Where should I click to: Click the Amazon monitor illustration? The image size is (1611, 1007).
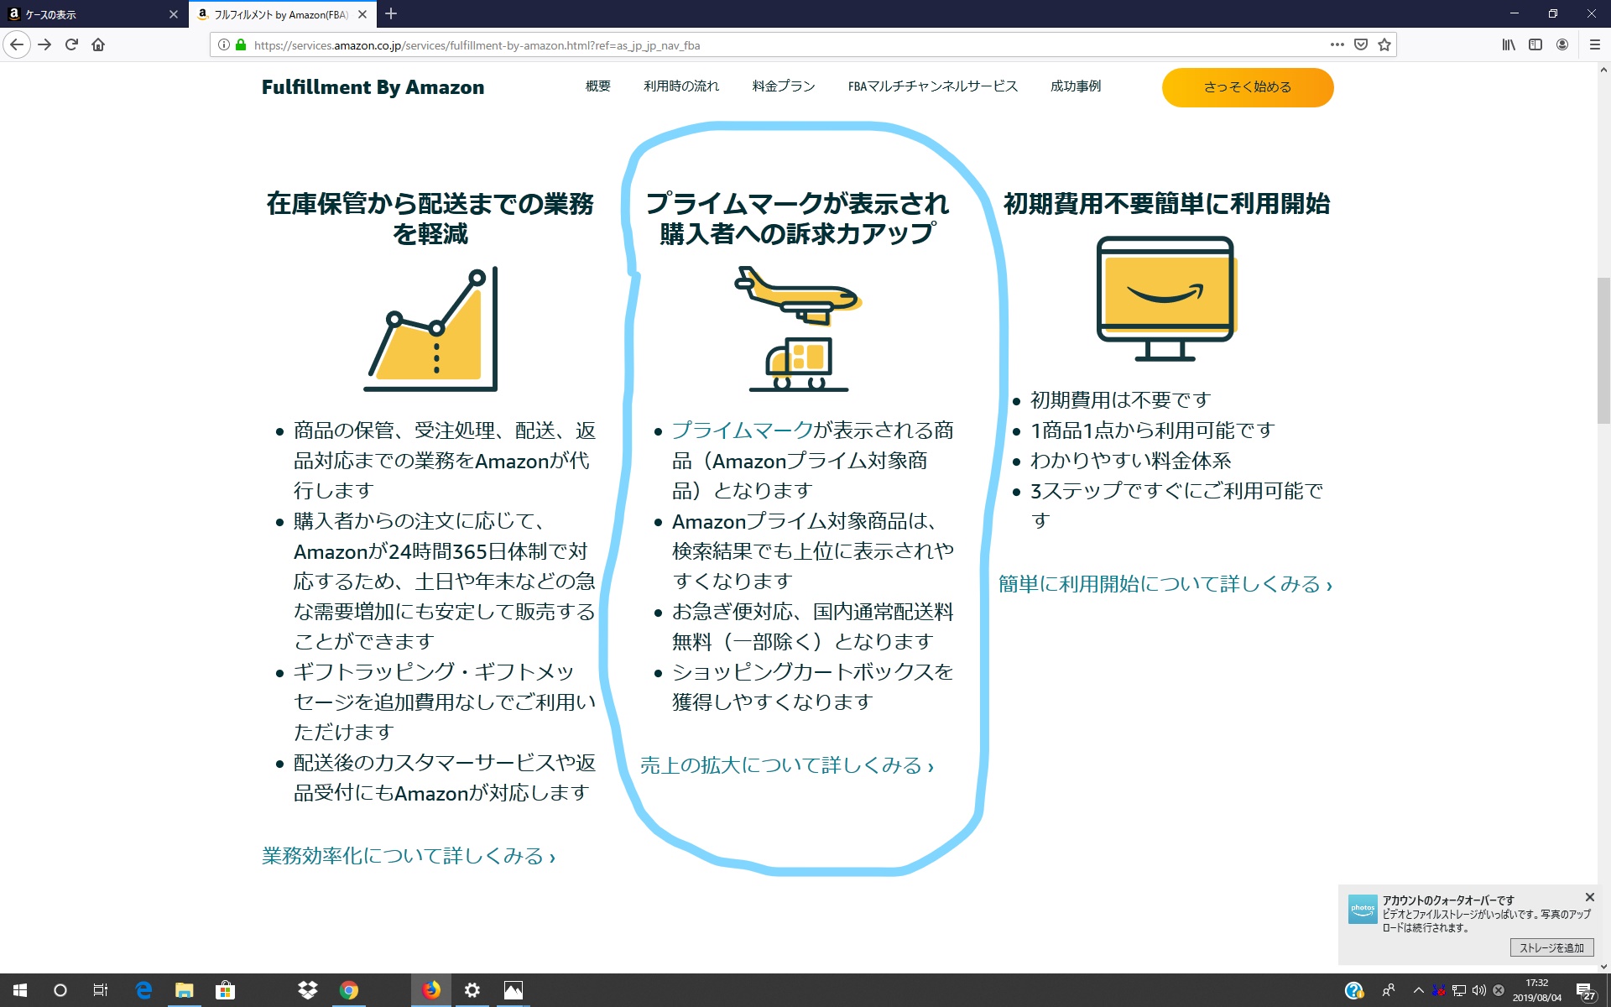tap(1165, 299)
